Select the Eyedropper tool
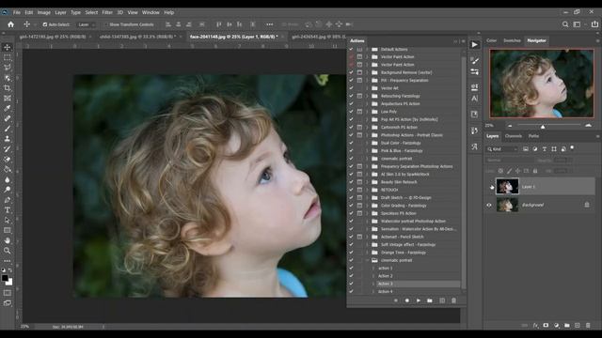The image size is (602, 338). pos(8,109)
